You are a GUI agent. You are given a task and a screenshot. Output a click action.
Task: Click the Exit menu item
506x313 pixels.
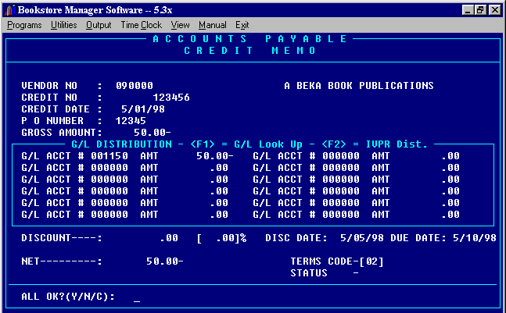click(x=242, y=25)
